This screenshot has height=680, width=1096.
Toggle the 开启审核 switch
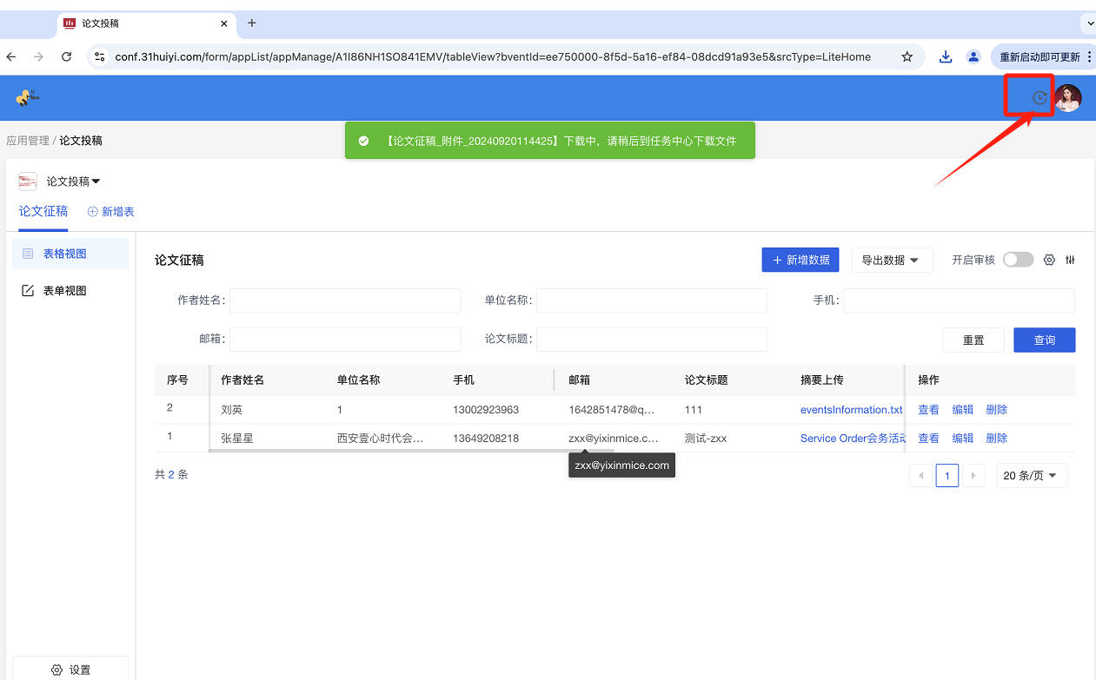click(1018, 260)
